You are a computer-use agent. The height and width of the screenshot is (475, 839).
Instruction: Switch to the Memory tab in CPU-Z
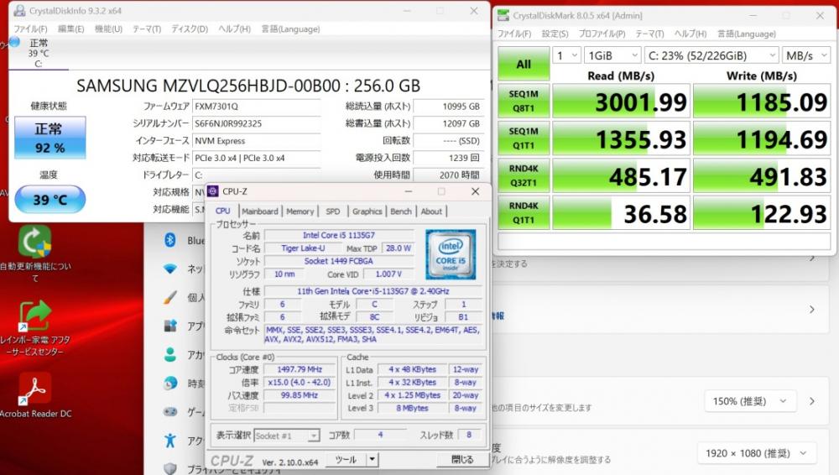click(300, 211)
